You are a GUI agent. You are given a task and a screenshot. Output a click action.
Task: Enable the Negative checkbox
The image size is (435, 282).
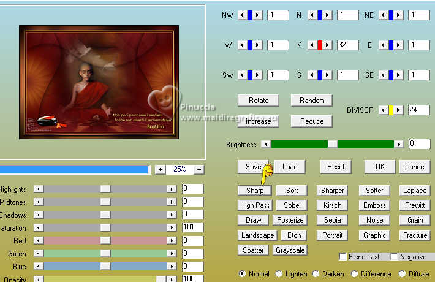click(x=394, y=257)
